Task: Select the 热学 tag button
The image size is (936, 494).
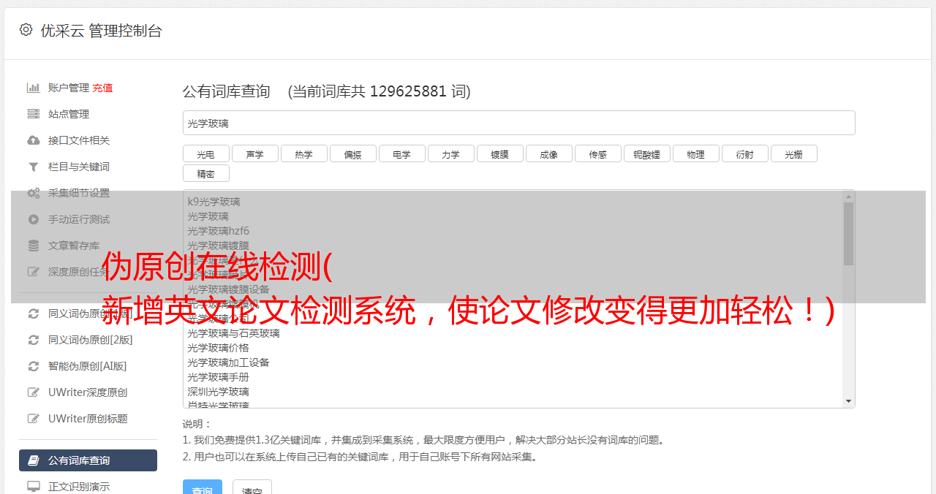Action: 303,153
